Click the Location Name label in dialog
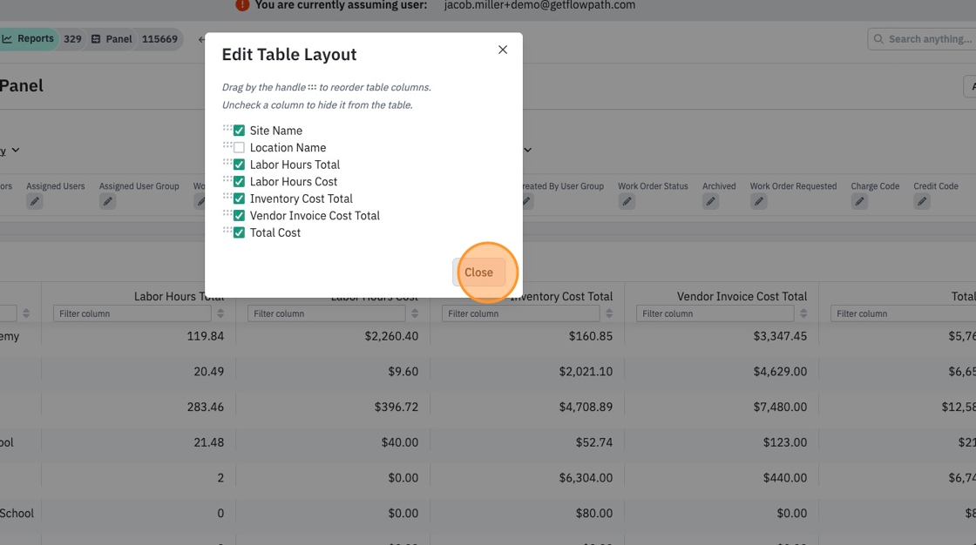 pos(288,147)
